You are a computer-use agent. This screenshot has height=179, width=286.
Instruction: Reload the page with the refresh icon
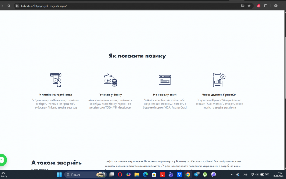(x=9, y=6)
